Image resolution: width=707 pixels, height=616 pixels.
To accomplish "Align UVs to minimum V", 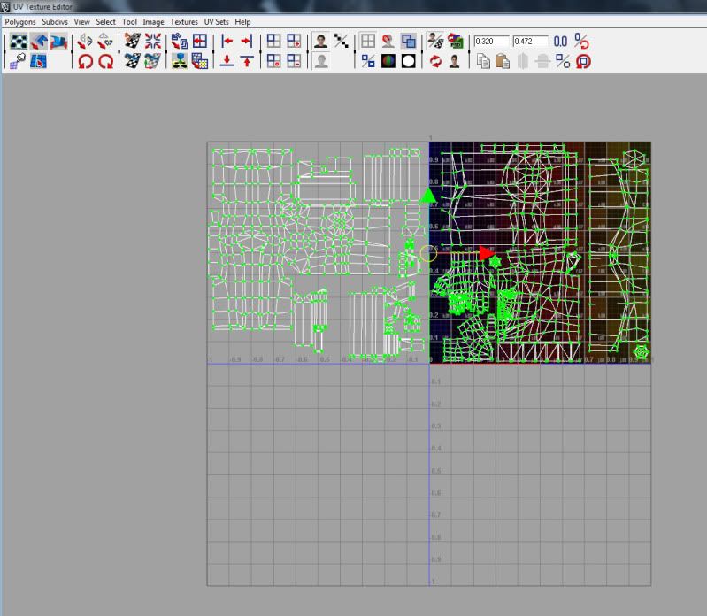I will point(227,61).
